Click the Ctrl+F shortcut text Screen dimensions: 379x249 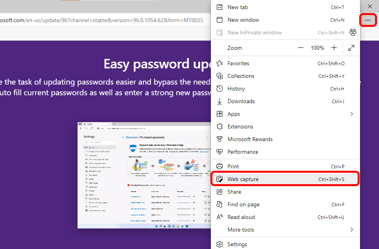338,205
